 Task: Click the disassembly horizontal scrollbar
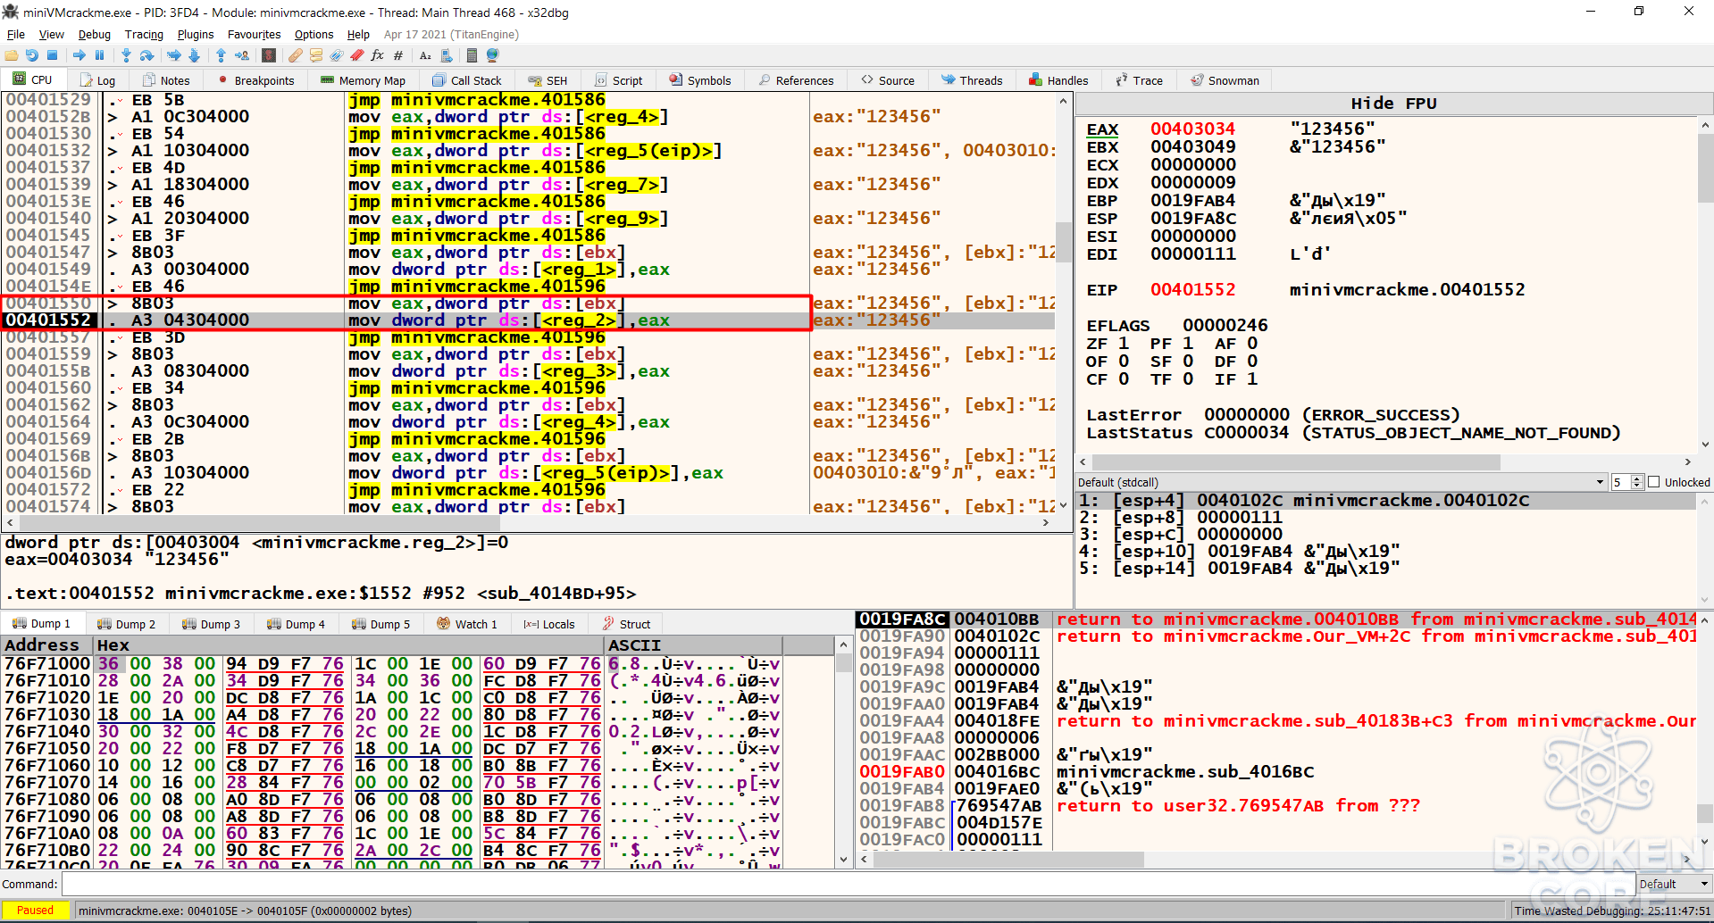pyautogui.click(x=527, y=523)
